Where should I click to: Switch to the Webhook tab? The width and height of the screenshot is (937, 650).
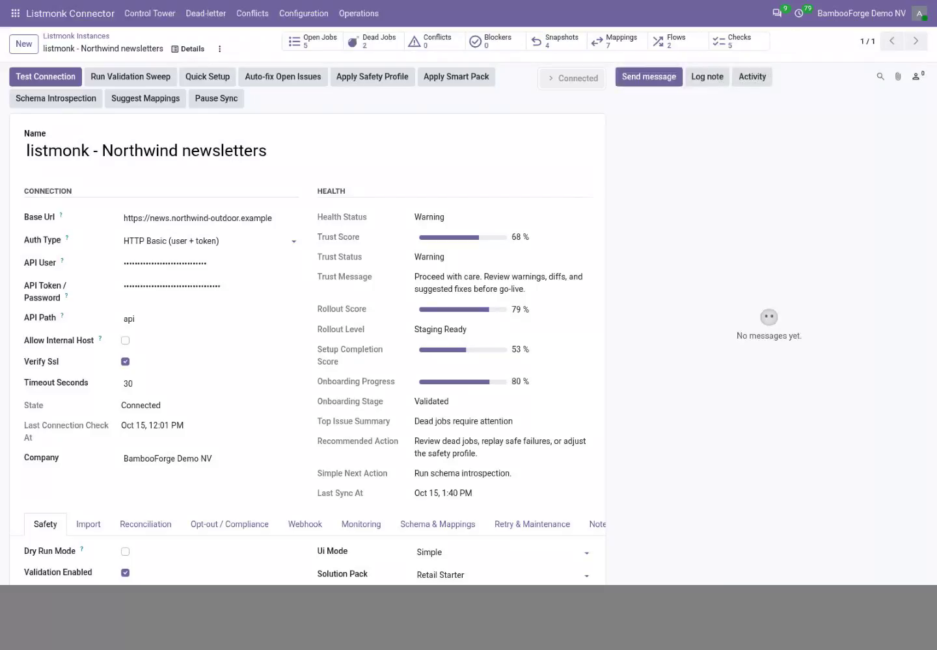[x=305, y=524]
